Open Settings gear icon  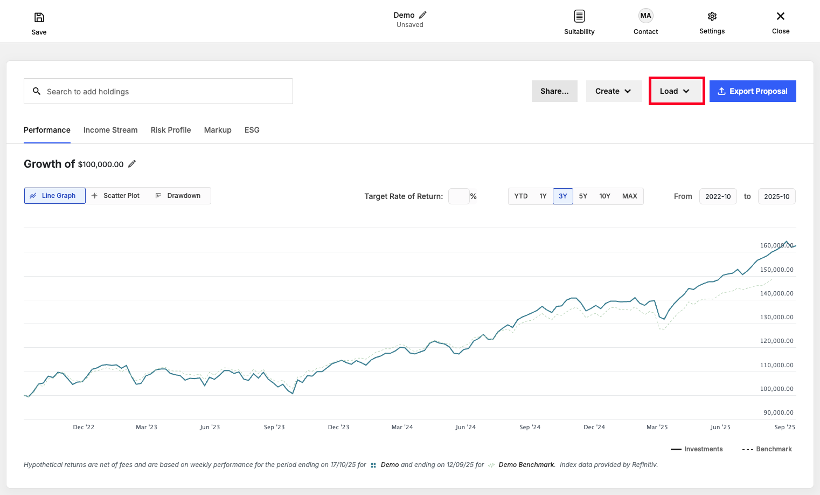click(712, 16)
